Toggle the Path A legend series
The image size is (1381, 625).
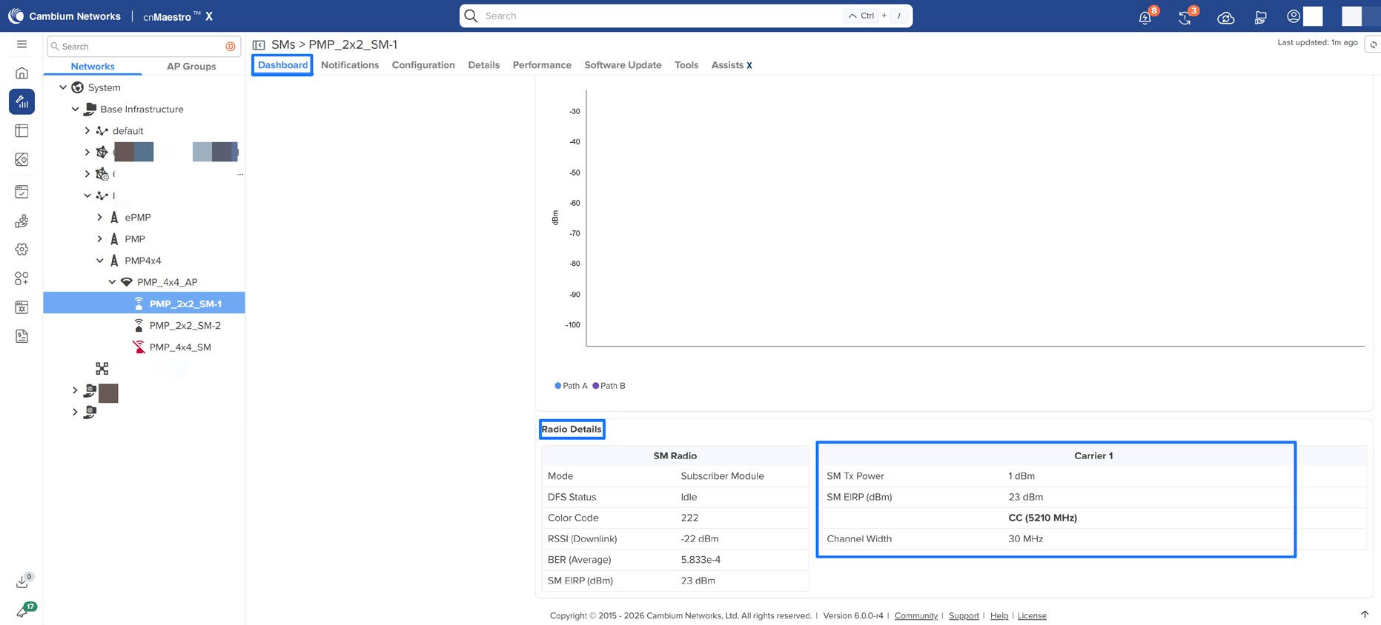(x=571, y=386)
